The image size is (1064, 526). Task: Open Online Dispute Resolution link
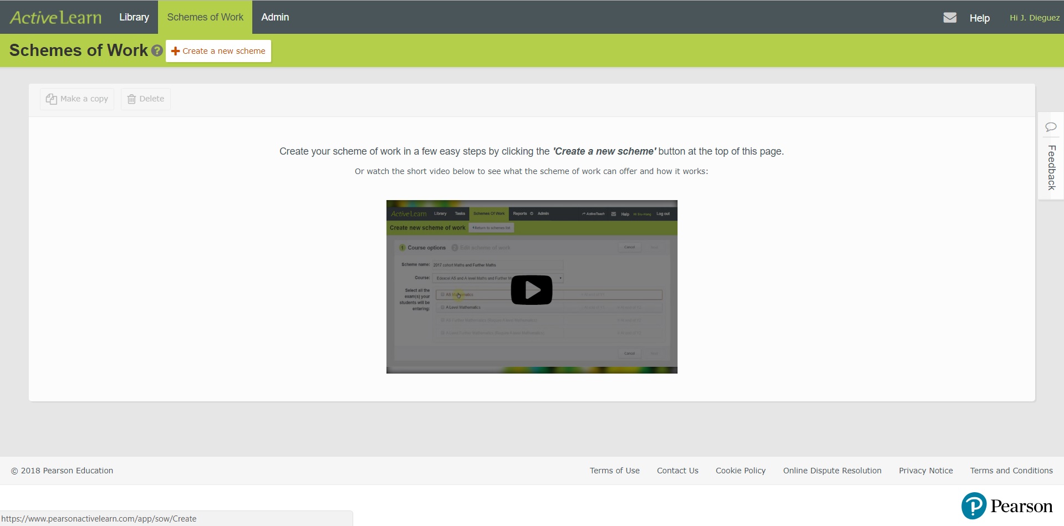point(832,471)
